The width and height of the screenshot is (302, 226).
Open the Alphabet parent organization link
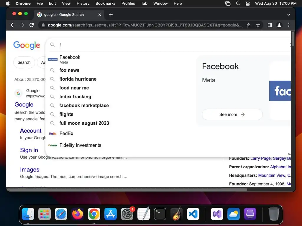tap(280, 167)
